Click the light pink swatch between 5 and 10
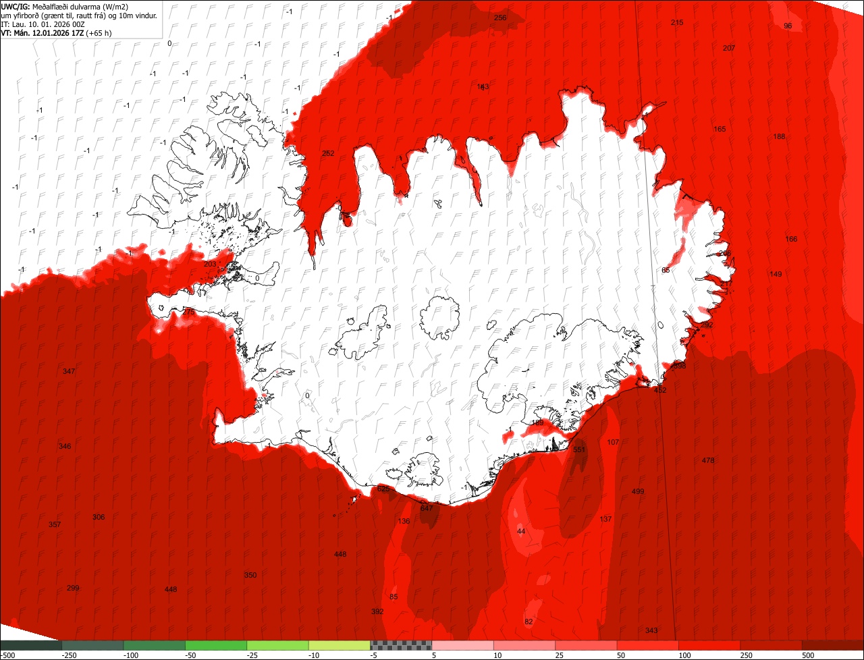 (x=462, y=645)
